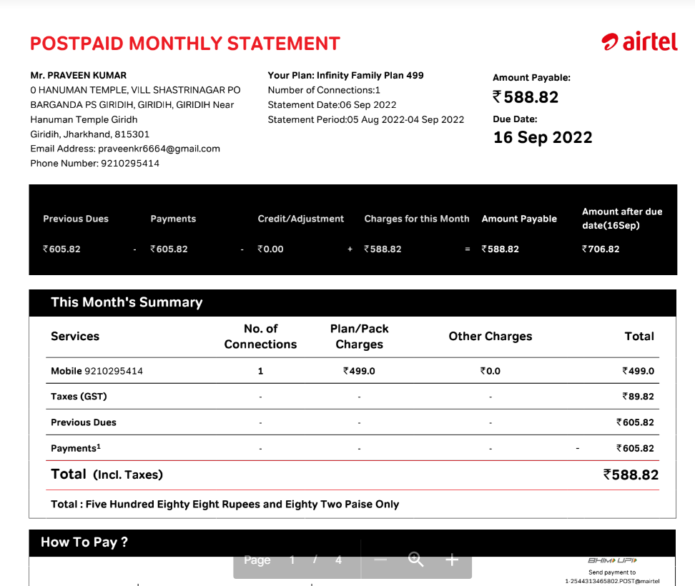The width and height of the screenshot is (695, 586).
Task: Click the "Charges for this Month" header
Action: pos(417,219)
